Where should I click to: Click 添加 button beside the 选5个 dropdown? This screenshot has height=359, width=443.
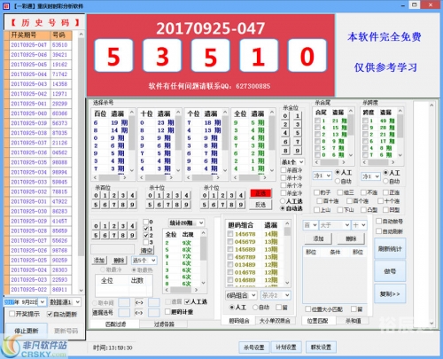[99, 261]
